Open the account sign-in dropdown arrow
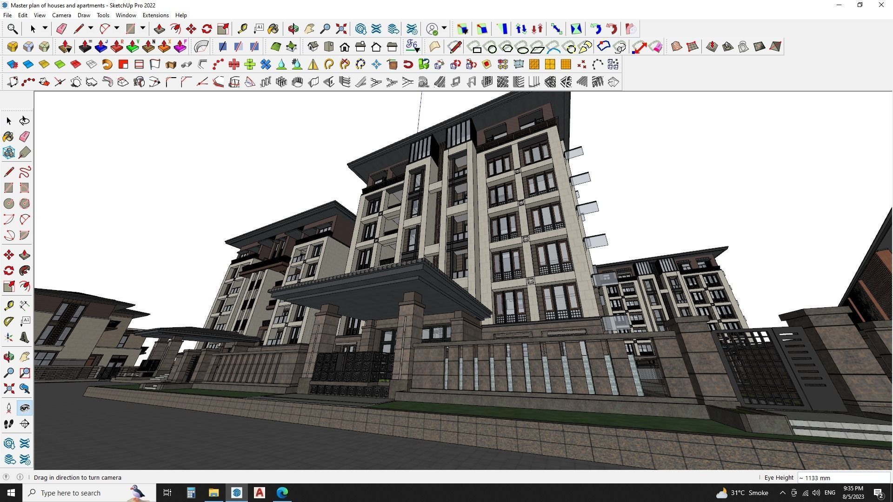This screenshot has height=502, width=893. click(444, 29)
